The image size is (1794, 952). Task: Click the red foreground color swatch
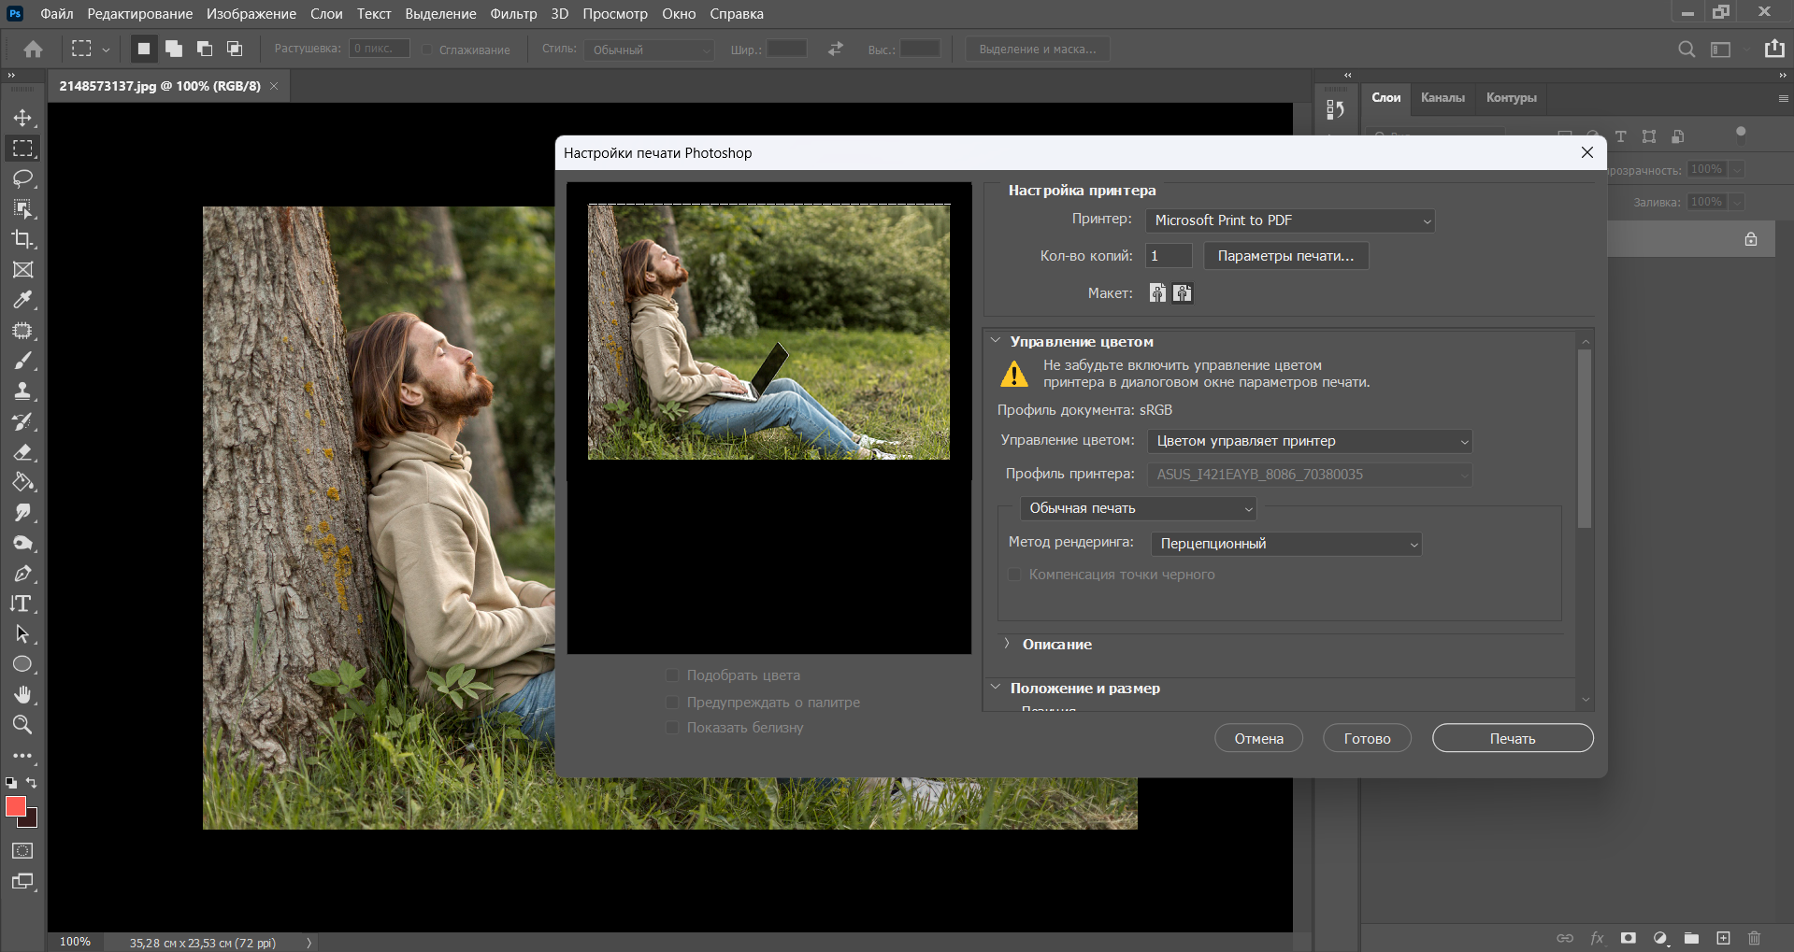[16, 806]
